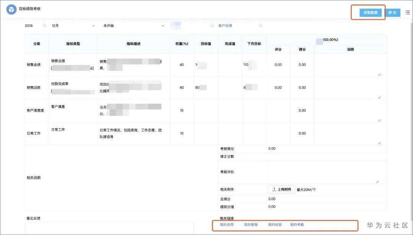This screenshot has width=413, height=235.
Task: Click the 相关说明 label
Action: 33,178
